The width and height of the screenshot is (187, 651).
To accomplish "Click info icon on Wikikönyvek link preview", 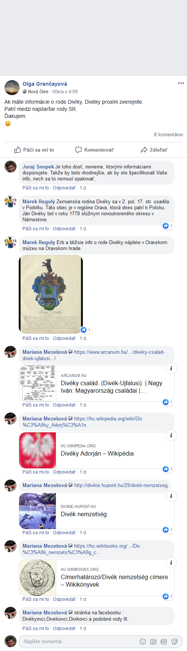I will tap(171, 562).
